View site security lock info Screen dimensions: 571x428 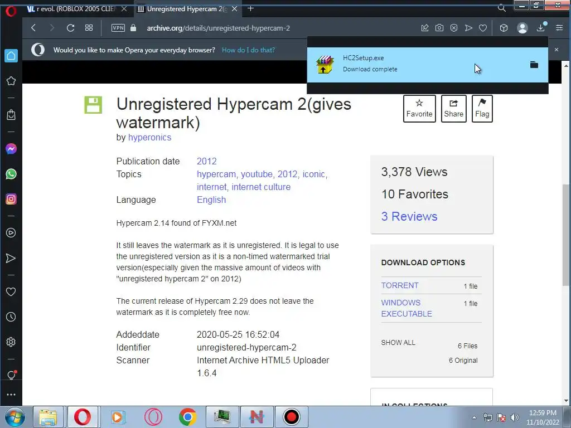pos(133,28)
